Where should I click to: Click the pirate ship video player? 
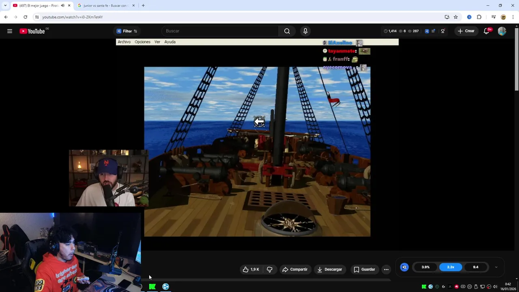(x=257, y=152)
